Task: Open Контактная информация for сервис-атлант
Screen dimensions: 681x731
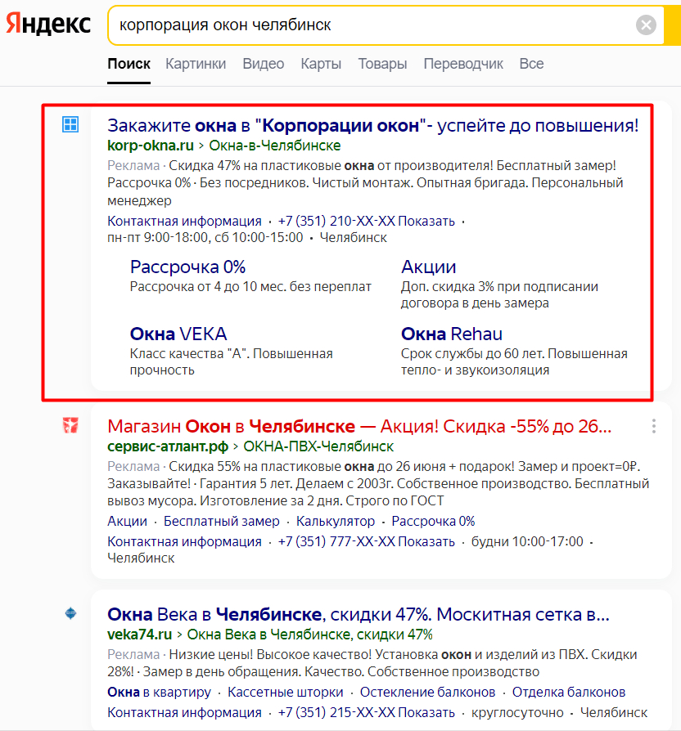Action: [x=184, y=542]
